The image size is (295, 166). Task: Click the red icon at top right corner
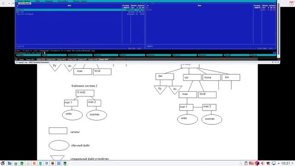291,3
